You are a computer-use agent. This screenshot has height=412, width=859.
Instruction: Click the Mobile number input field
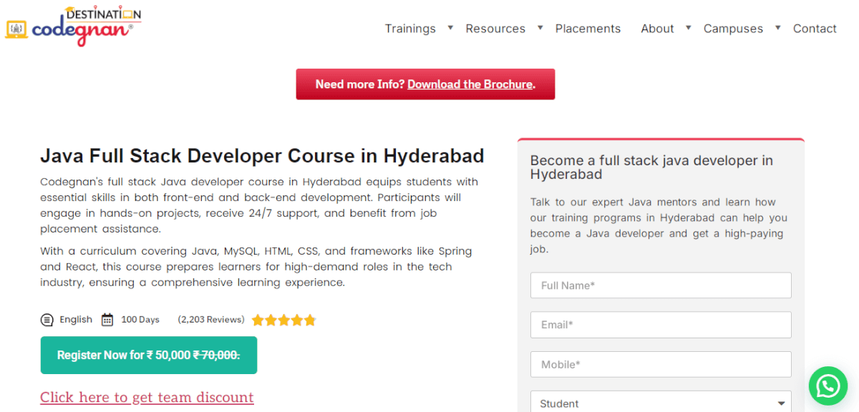[x=660, y=364]
